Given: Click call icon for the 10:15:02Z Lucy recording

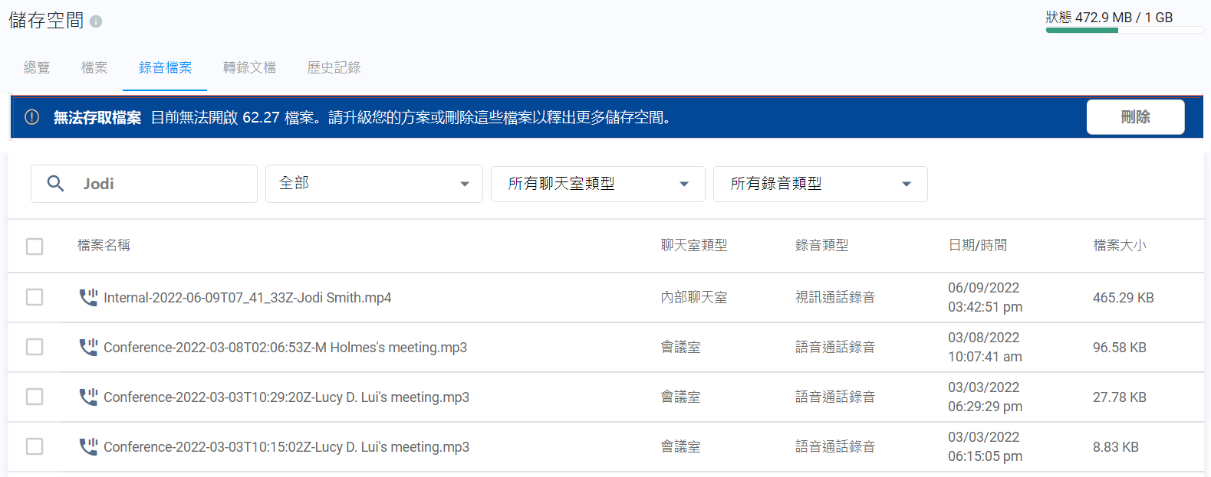Looking at the screenshot, I should coord(88,446).
